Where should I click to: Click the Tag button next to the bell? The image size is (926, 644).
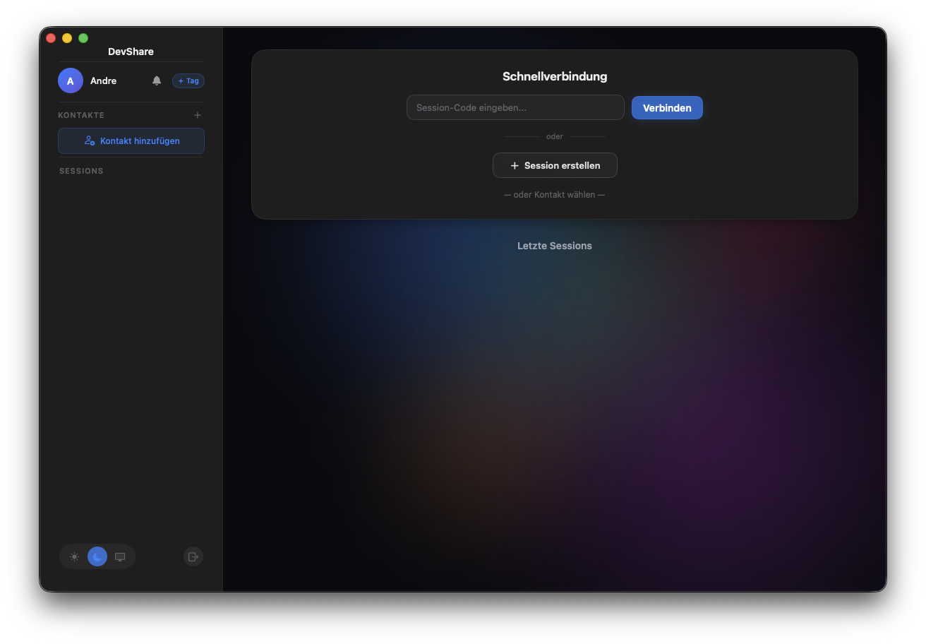(188, 80)
